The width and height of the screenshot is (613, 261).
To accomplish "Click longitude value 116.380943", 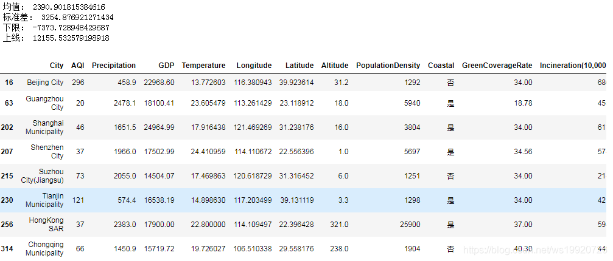I will click(253, 83).
